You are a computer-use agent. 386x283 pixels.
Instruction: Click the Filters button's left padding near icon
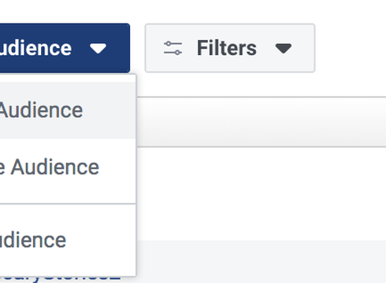pos(155,48)
